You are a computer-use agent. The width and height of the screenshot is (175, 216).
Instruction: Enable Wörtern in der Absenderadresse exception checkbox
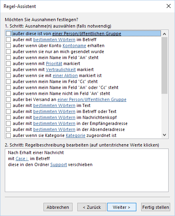8,129
